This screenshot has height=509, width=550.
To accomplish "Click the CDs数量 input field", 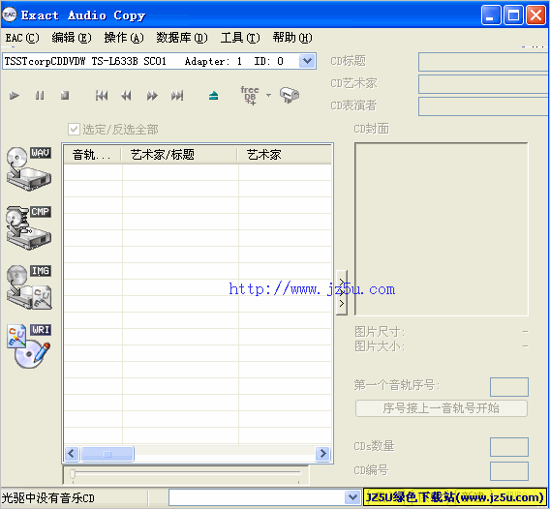I will [509, 447].
